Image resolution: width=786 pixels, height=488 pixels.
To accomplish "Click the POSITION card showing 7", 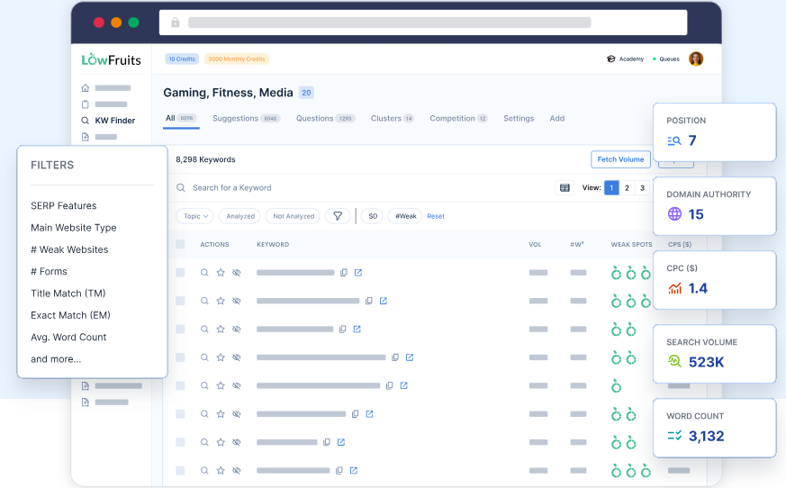I will (x=715, y=132).
